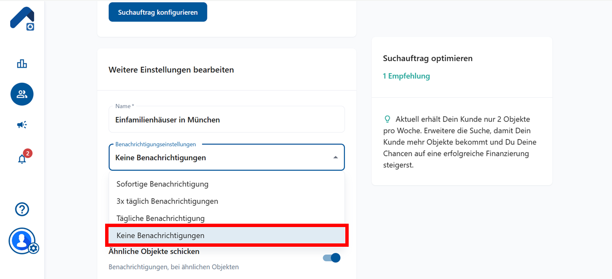The width and height of the screenshot is (612, 279).
Task: Select the customers people icon
Action: tap(22, 94)
